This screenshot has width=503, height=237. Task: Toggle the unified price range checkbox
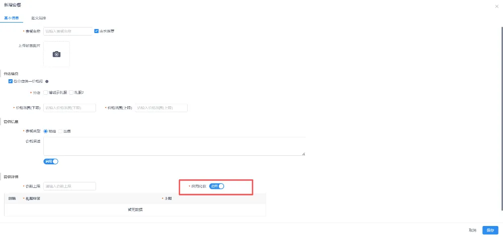11,81
